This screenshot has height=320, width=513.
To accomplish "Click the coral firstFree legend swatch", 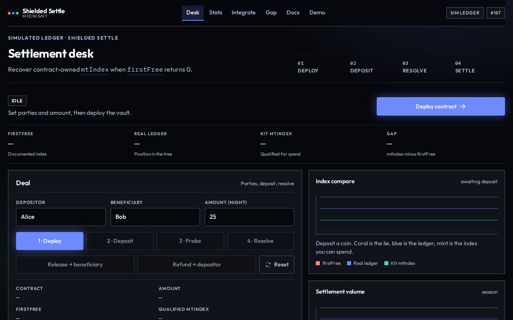I will click(318, 263).
